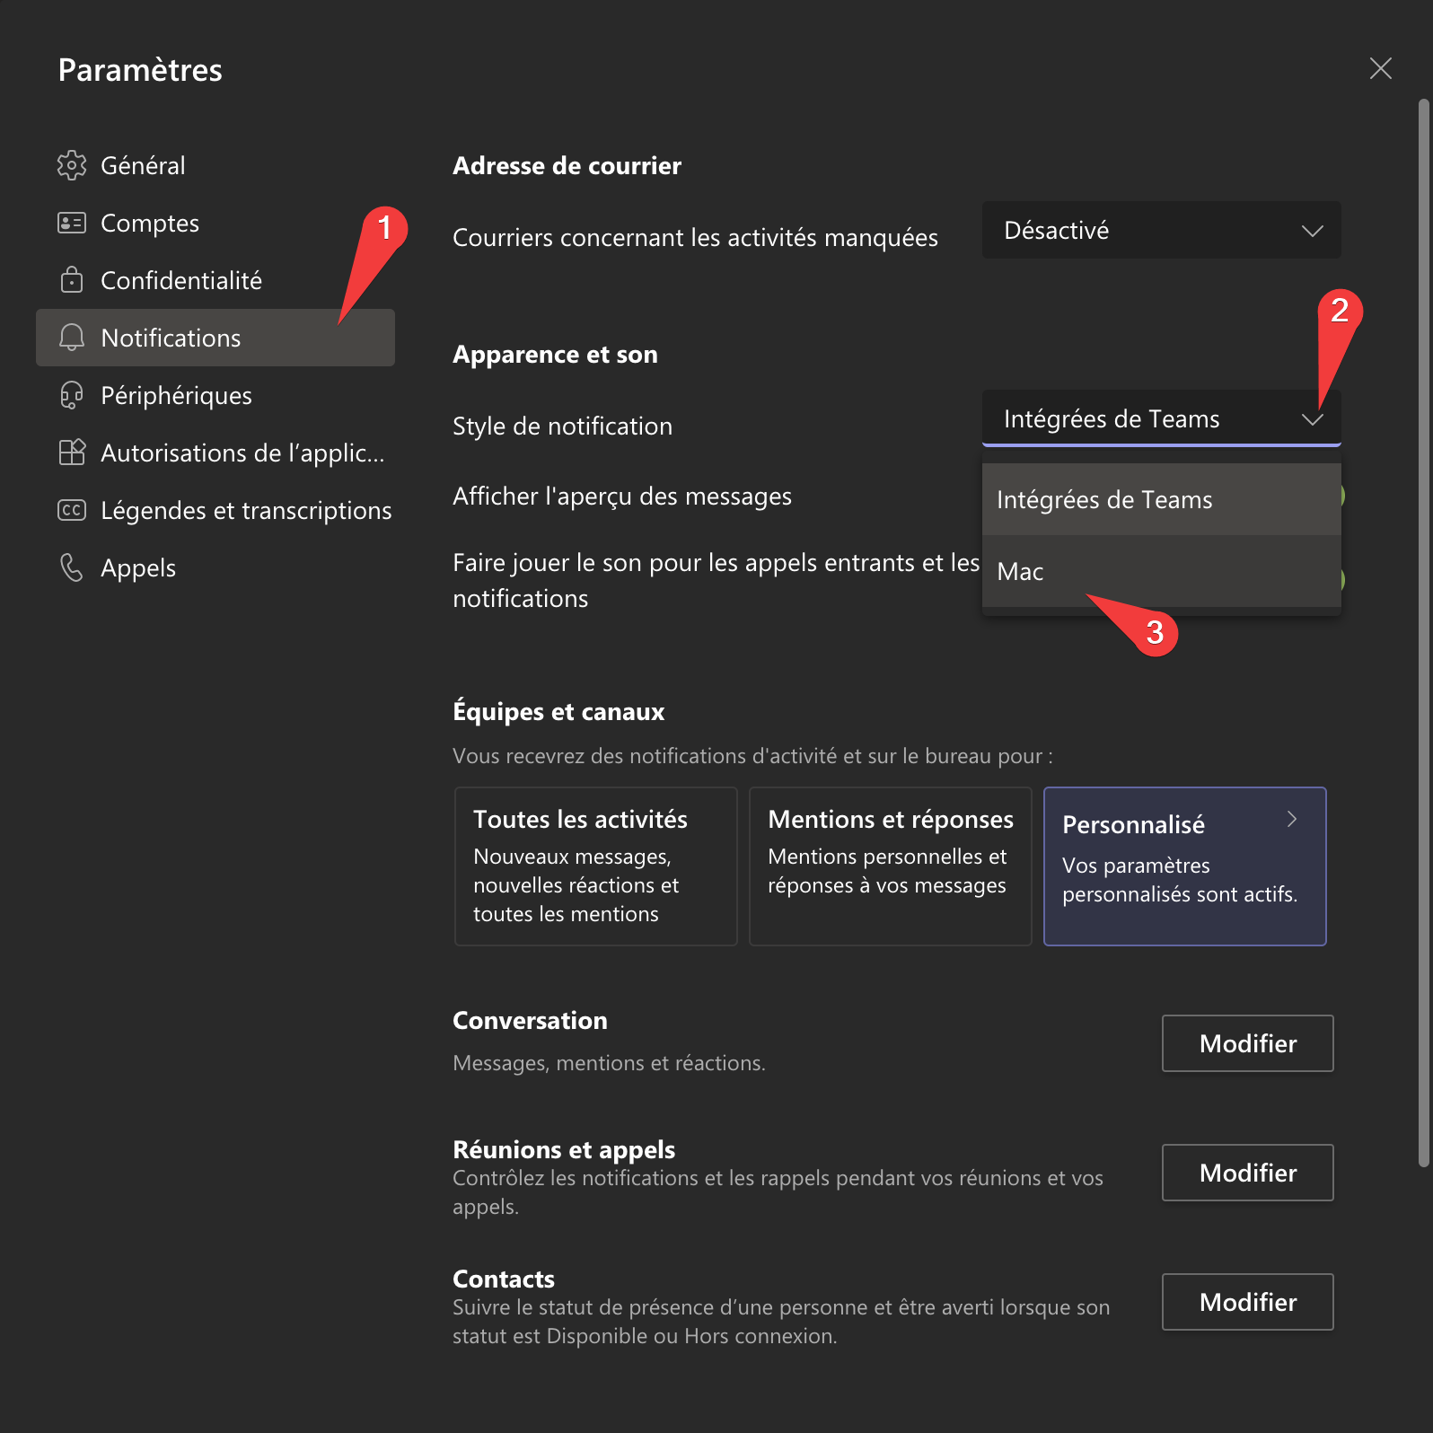
Task: Open Comptes via its ID card icon
Action: pyautogui.click(x=72, y=223)
